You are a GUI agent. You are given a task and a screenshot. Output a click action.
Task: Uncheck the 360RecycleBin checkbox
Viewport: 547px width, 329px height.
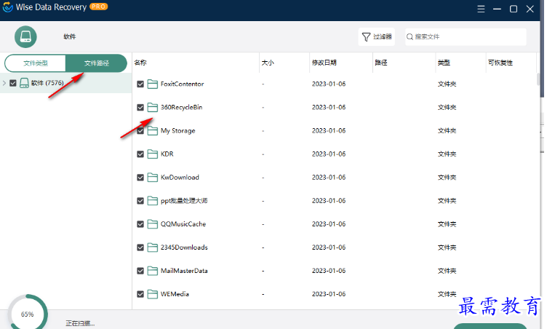[x=140, y=108]
